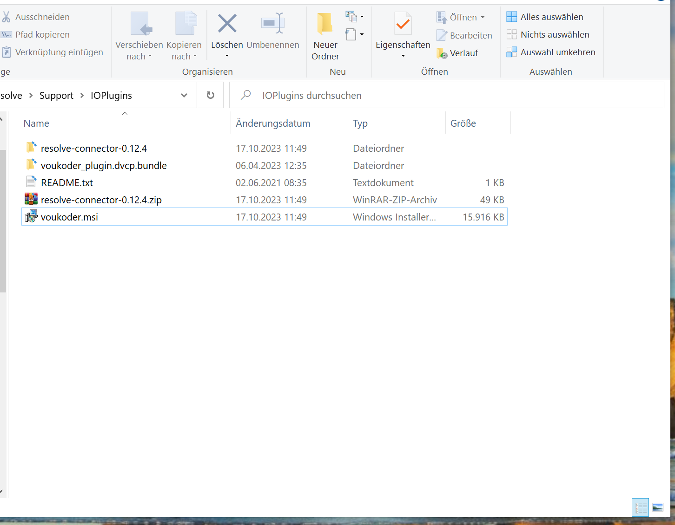Select the voukoder.msi installer file
This screenshot has height=525, width=675.
click(x=70, y=217)
